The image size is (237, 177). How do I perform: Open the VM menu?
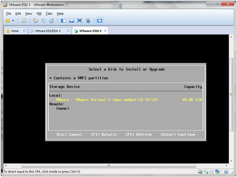point(39,14)
